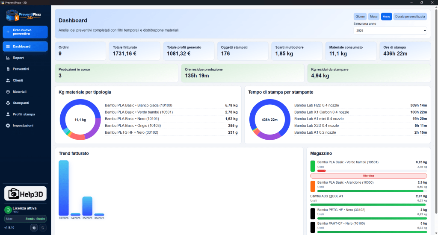Click Bambu PLA Basic Bianco giada row
This screenshot has height=235, width=438.
tap(171, 105)
